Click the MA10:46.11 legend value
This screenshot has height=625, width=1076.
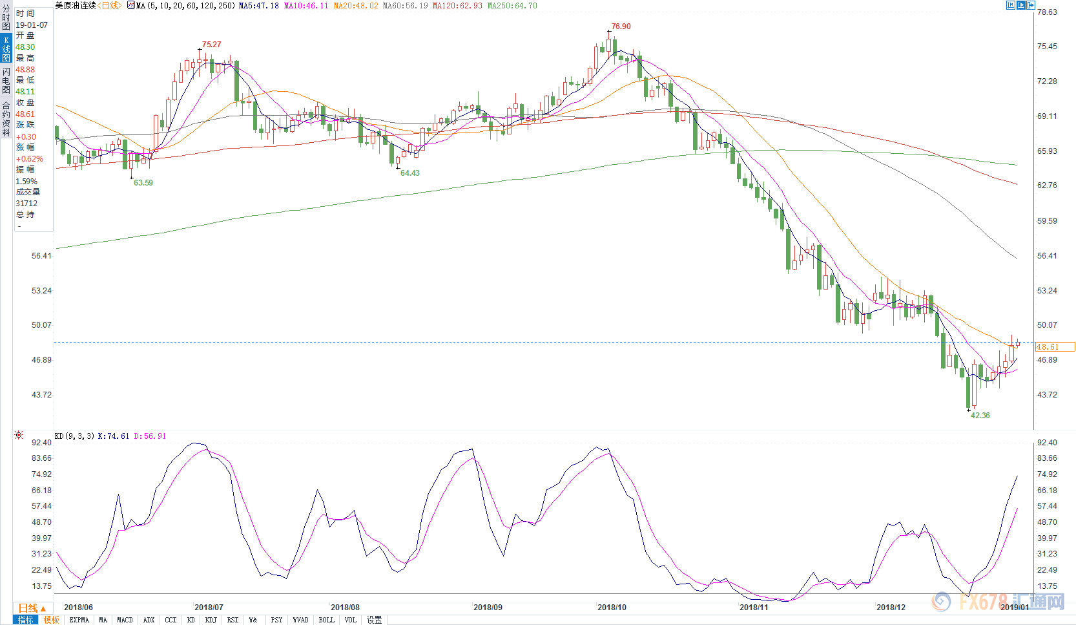click(306, 5)
